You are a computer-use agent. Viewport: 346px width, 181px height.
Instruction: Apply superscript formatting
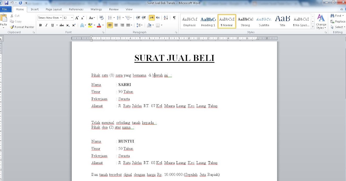[74, 25]
